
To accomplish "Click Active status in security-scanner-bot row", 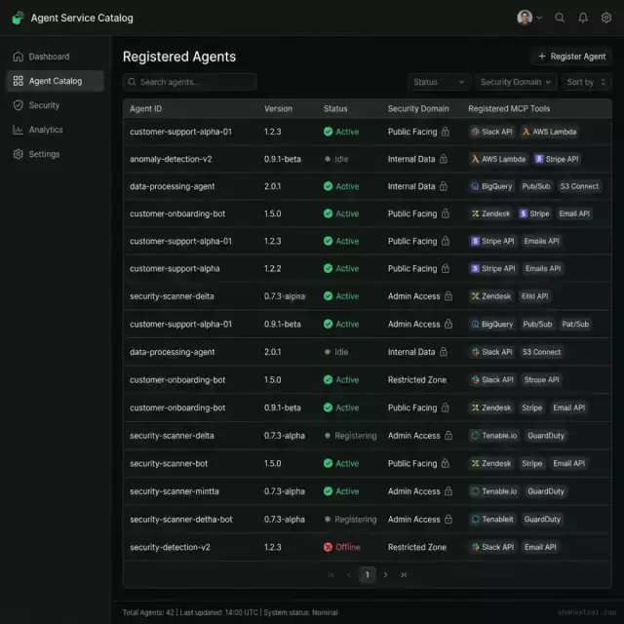I will click(x=341, y=463).
